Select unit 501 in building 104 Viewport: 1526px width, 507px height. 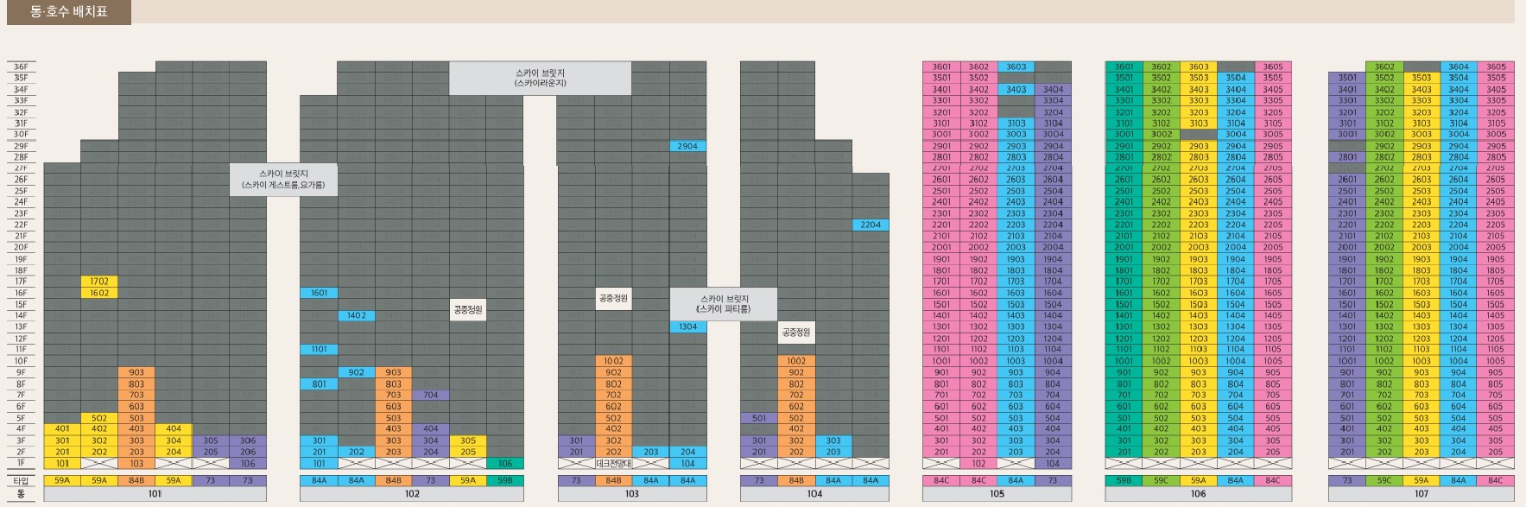tap(759, 418)
